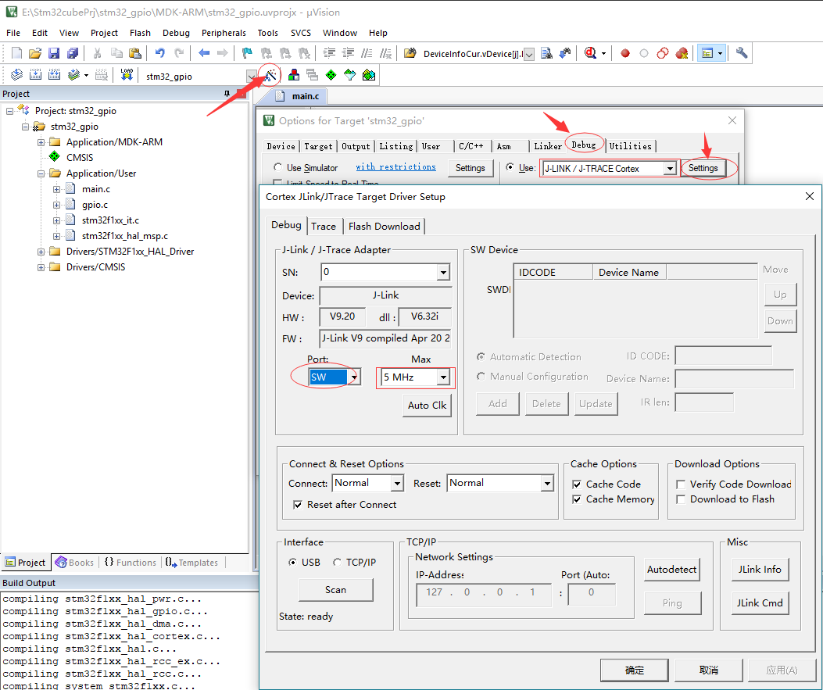Start a debug session with the debug icon
This screenshot has width=823, height=690.
click(590, 53)
